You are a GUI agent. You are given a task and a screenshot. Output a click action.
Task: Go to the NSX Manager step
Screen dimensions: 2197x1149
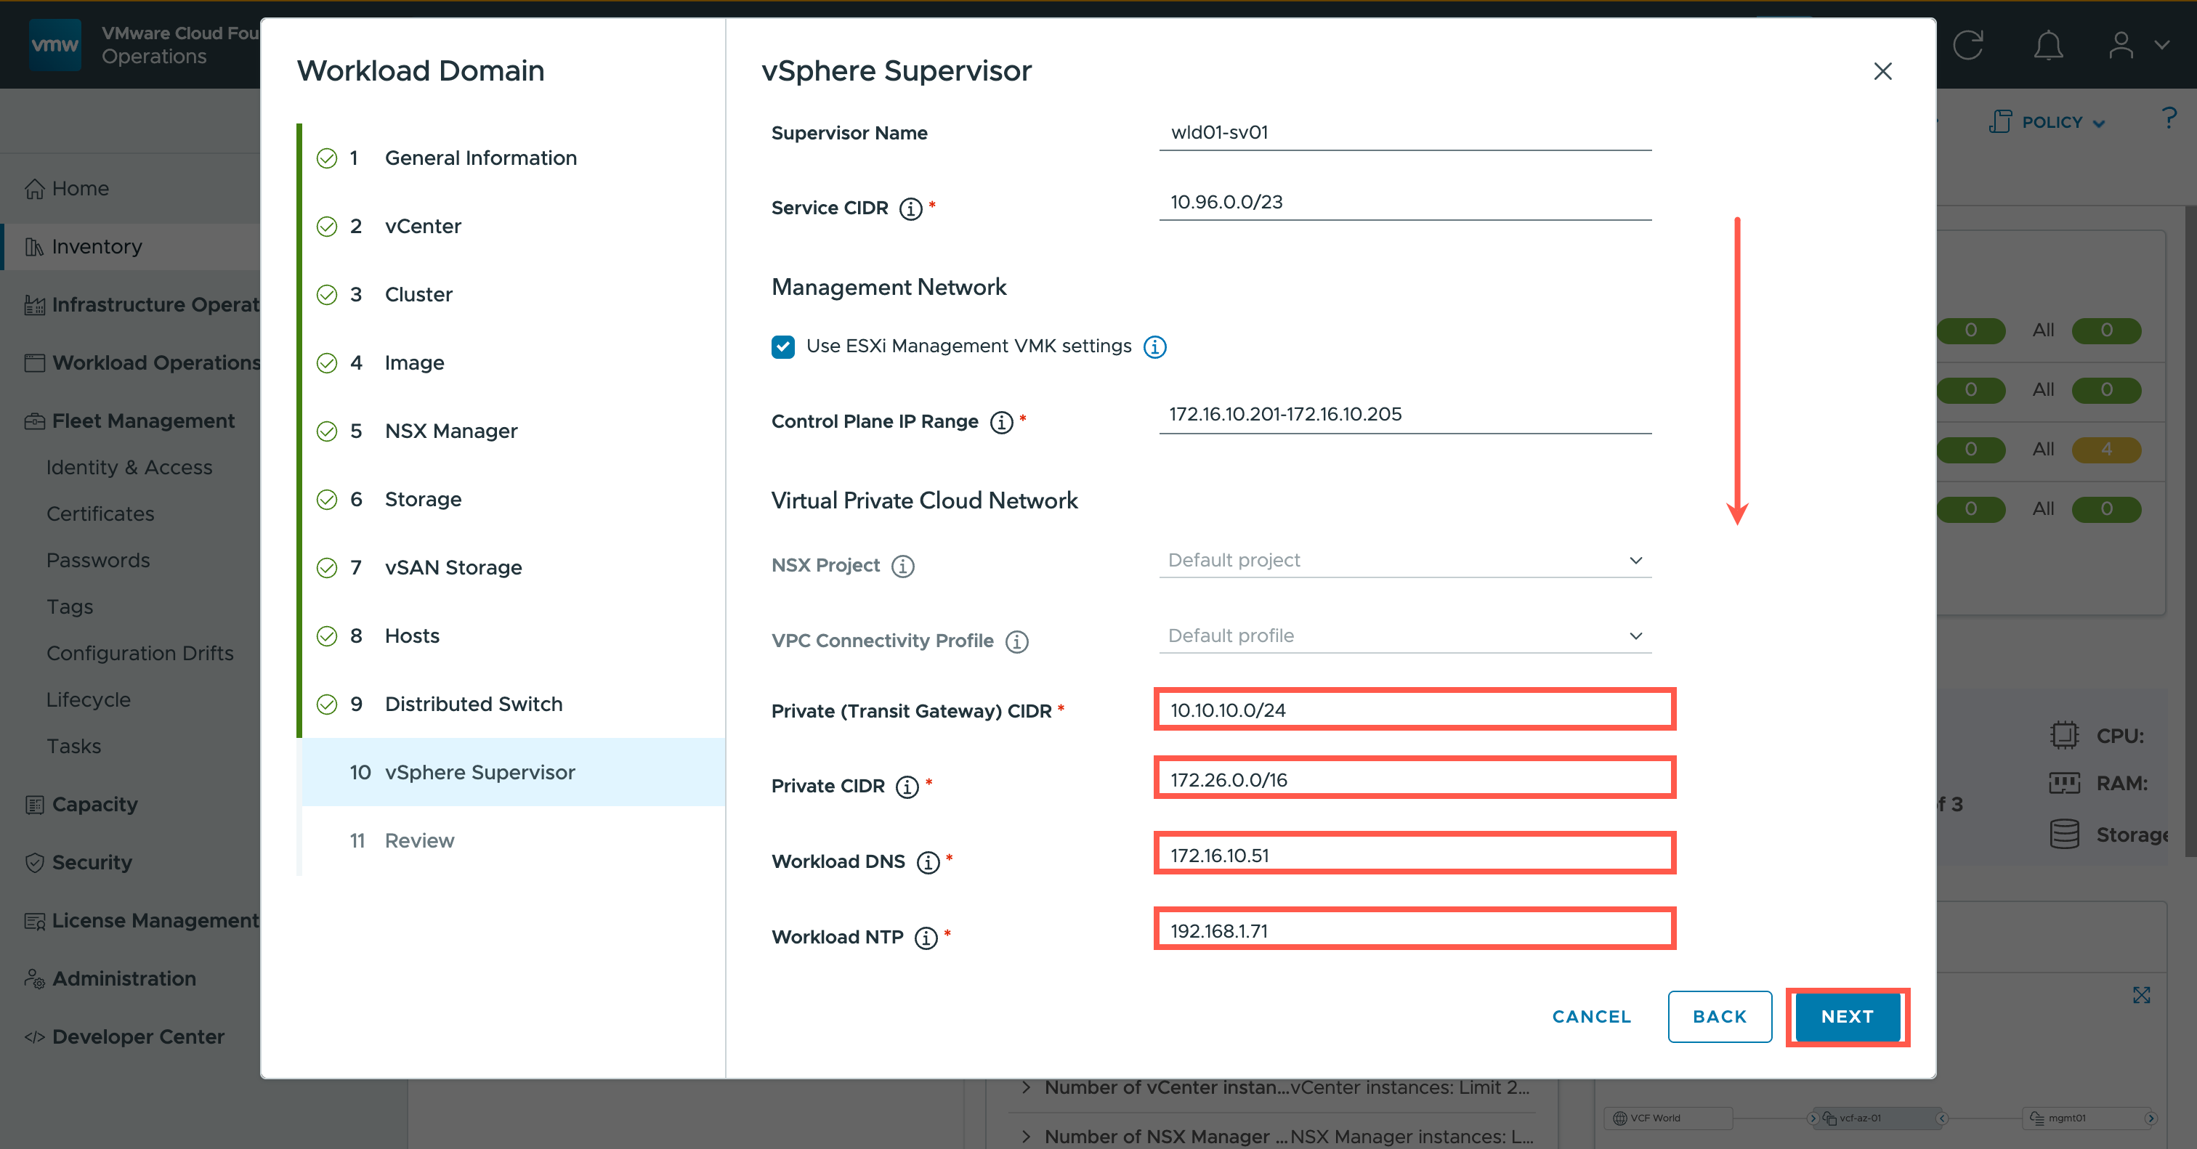(x=450, y=431)
